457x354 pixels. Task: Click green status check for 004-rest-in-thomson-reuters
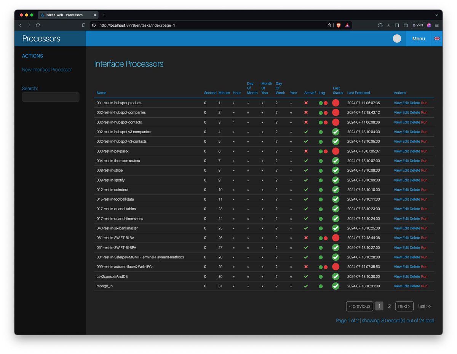[x=336, y=161]
